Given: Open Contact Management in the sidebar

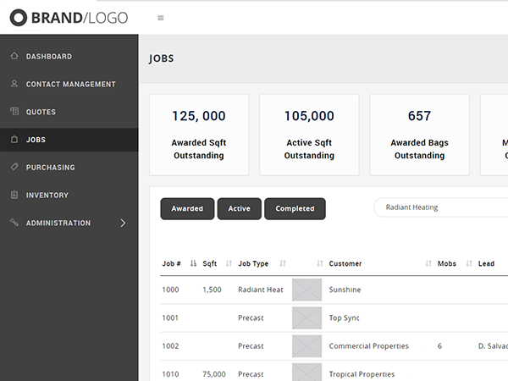Looking at the screenshot, I should [x=69, y=84].
